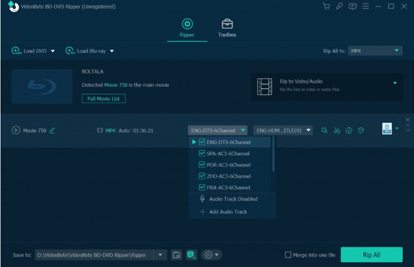Show media info icon

pyautogui.click(x=349, y=130)
